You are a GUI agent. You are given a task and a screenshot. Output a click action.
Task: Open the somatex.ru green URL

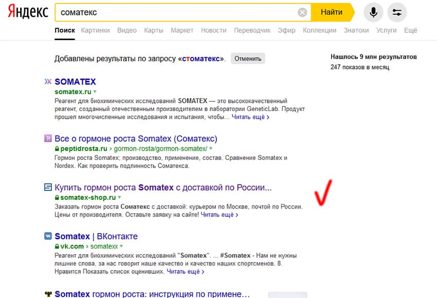(73, 92)
